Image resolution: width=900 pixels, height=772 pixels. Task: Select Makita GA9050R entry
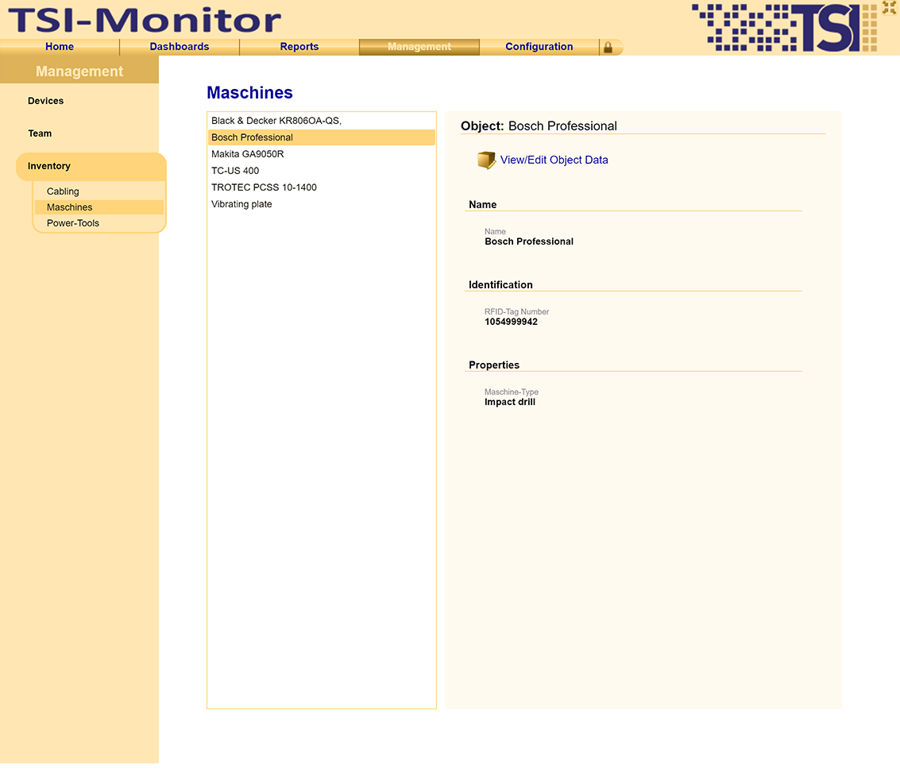point(322,154)
